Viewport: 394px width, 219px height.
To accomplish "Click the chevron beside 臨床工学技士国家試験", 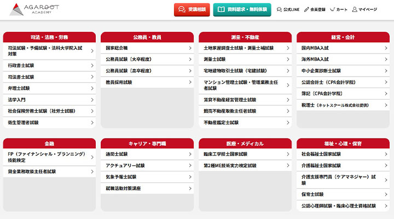I will click(x=288, y=154).
